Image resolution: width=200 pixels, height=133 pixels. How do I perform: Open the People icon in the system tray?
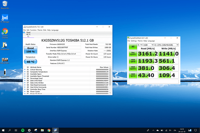[x=148, y=130]
